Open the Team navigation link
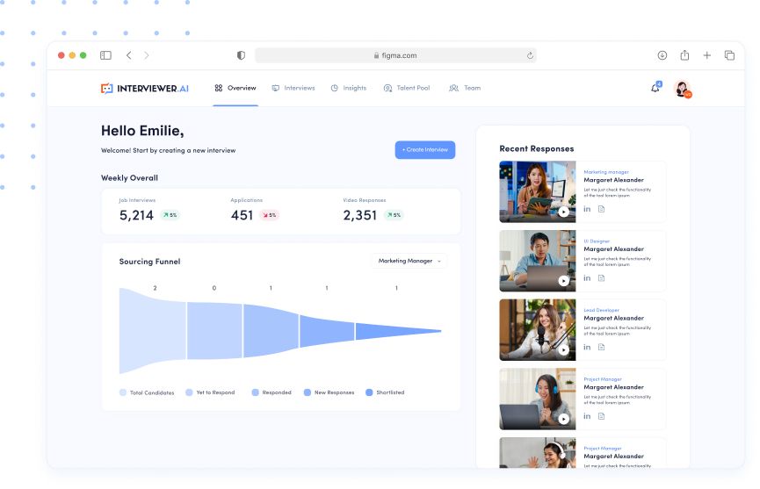760x489 pixels. [465, 88]
